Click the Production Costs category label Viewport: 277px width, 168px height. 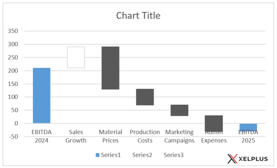[x=145, y=136]
